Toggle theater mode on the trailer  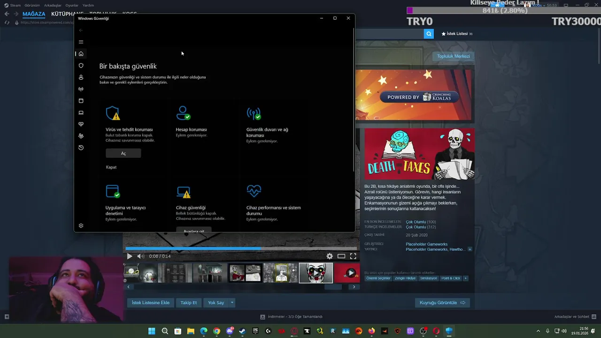coord(341,256)
